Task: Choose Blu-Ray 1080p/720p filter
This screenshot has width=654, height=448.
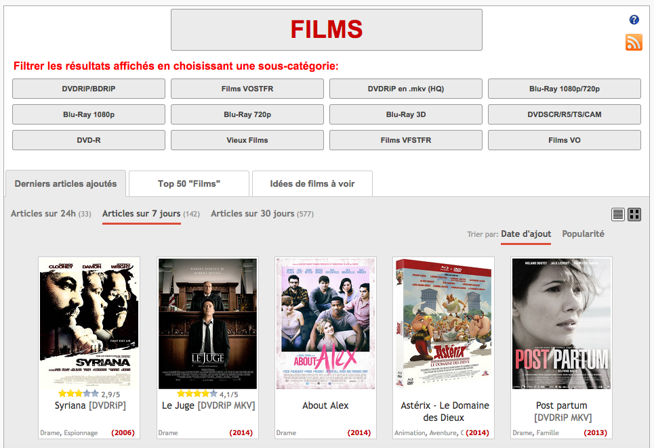Action: pyautogui.click(x=565, y=89)
